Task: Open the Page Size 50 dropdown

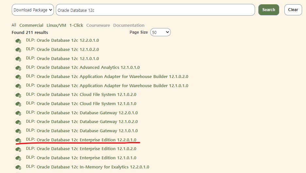Action: click(x=160, y=32)
